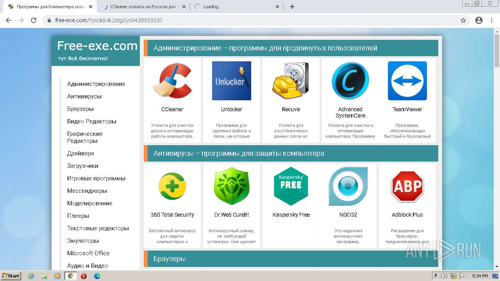The width and height of the screenshot is (500, 281).
Task: Open the Мессенджеры sidebar category
Action: (x=87, y=191)
